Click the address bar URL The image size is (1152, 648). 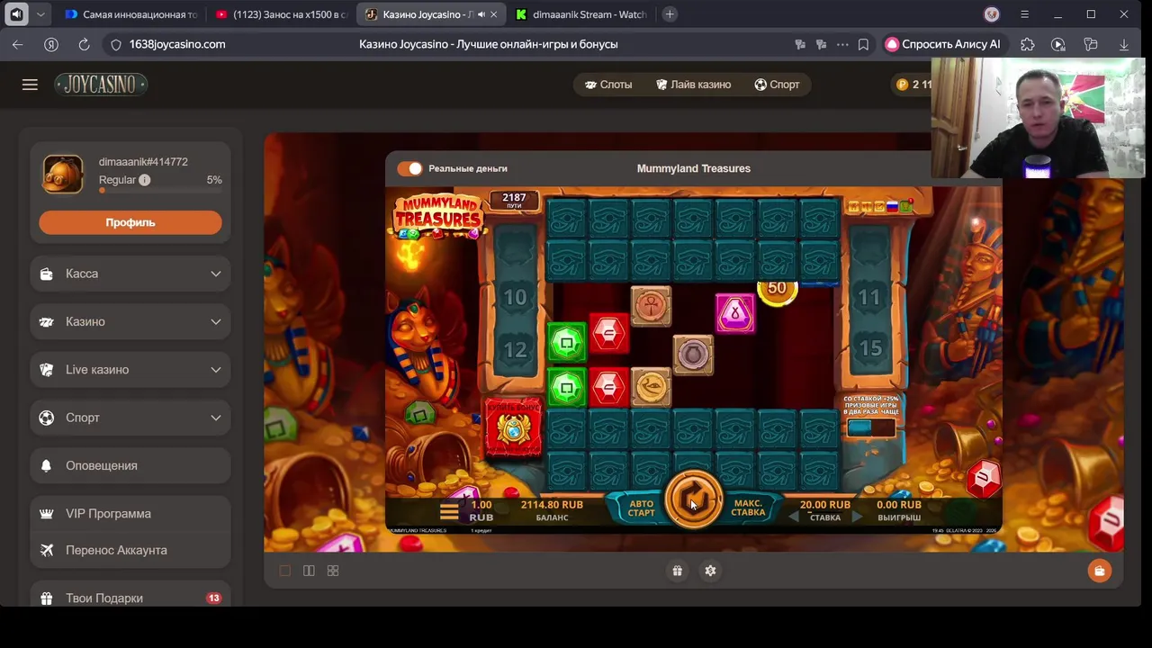coord(177,44)
